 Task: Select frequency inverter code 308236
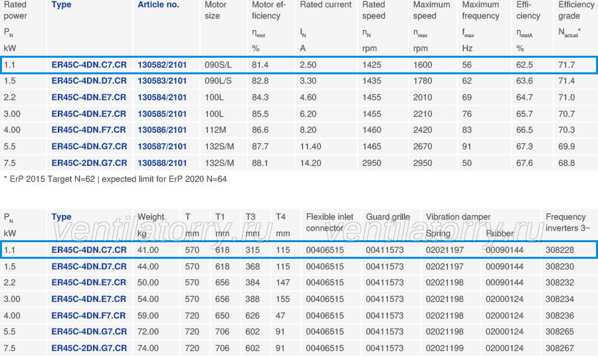[x=559, y=315]
